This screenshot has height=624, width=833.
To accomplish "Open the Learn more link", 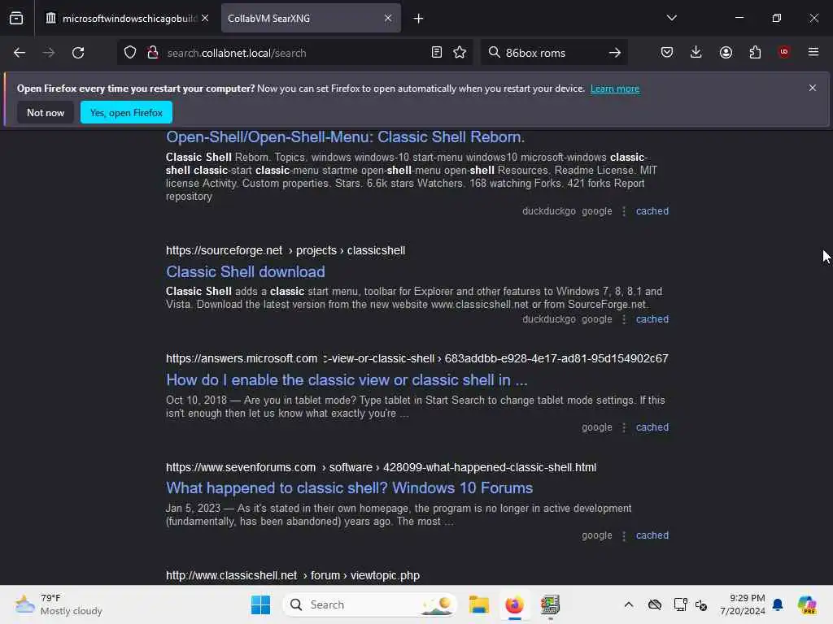I will click(x=615, y=89).
